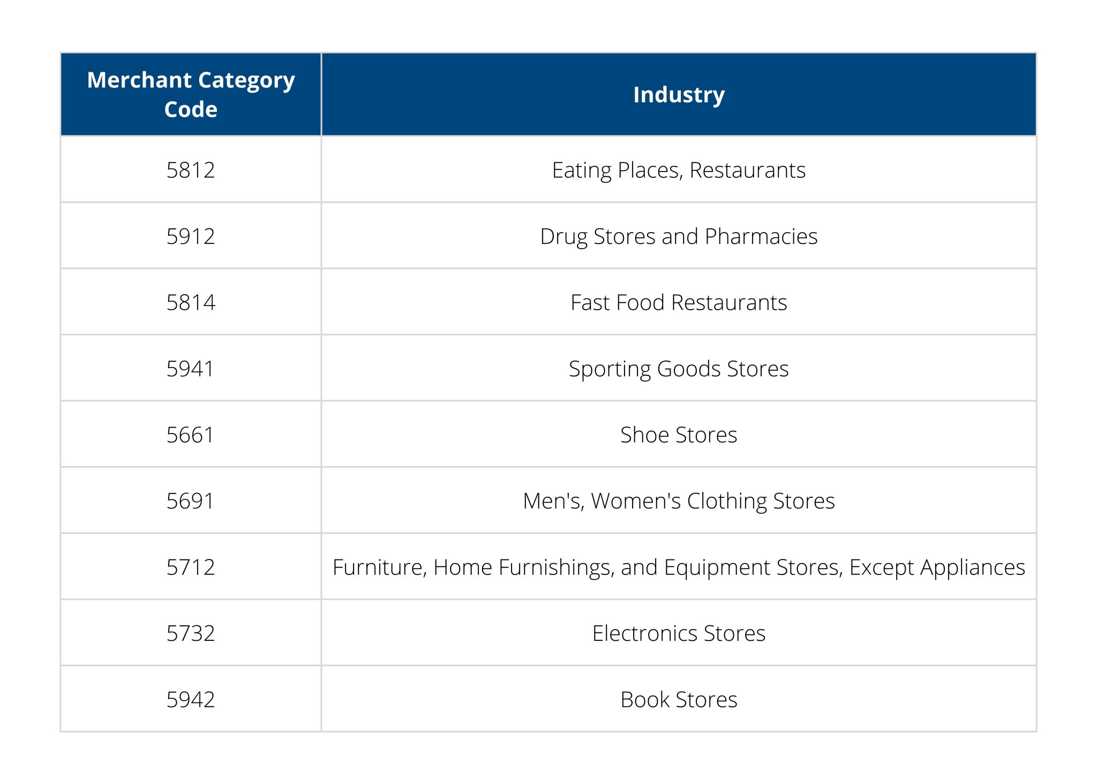The width and height of the screenshot is (1097, 784).
Task: Click the Industry column header
Action: [x=679, y=94]
